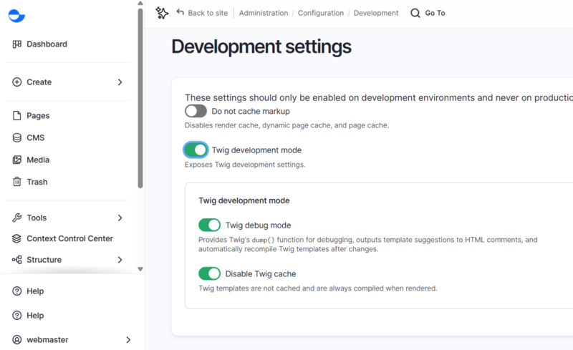This screenshot has width=573, height=350.
Task: Click 'Exposes Twig development settings.' description
Action: [x=245, y=165]
